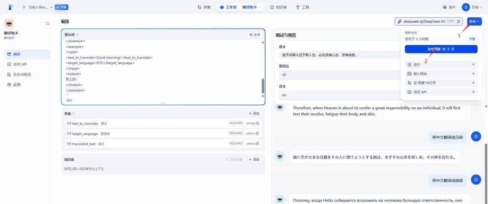
Task: Select 编排 Orchestrate in sidebar
Action: (x=27, y=54)
